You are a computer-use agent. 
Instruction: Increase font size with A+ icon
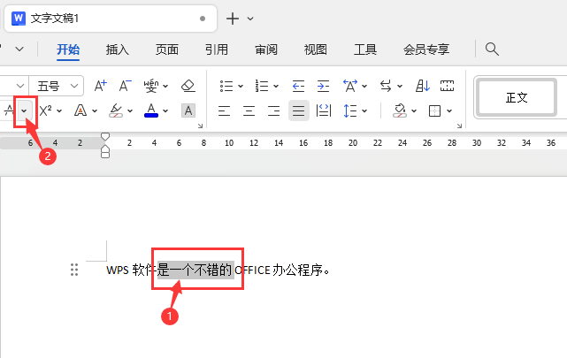tap(101, 86)
